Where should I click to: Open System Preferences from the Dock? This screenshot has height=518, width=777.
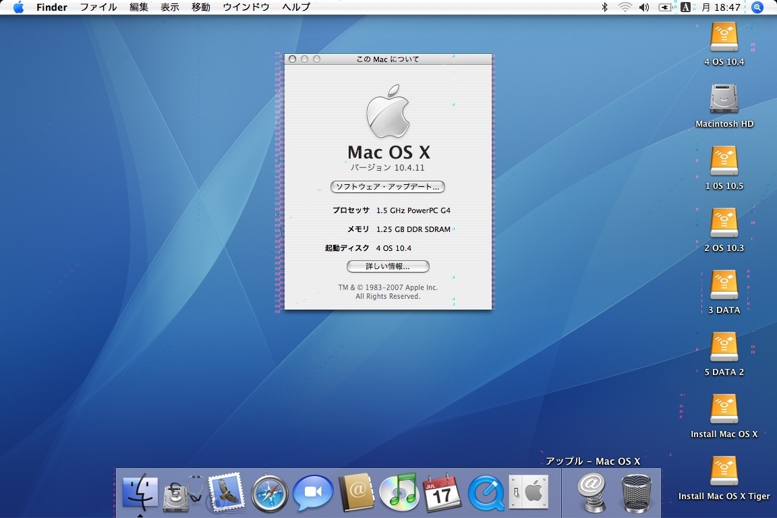[529, 492]
